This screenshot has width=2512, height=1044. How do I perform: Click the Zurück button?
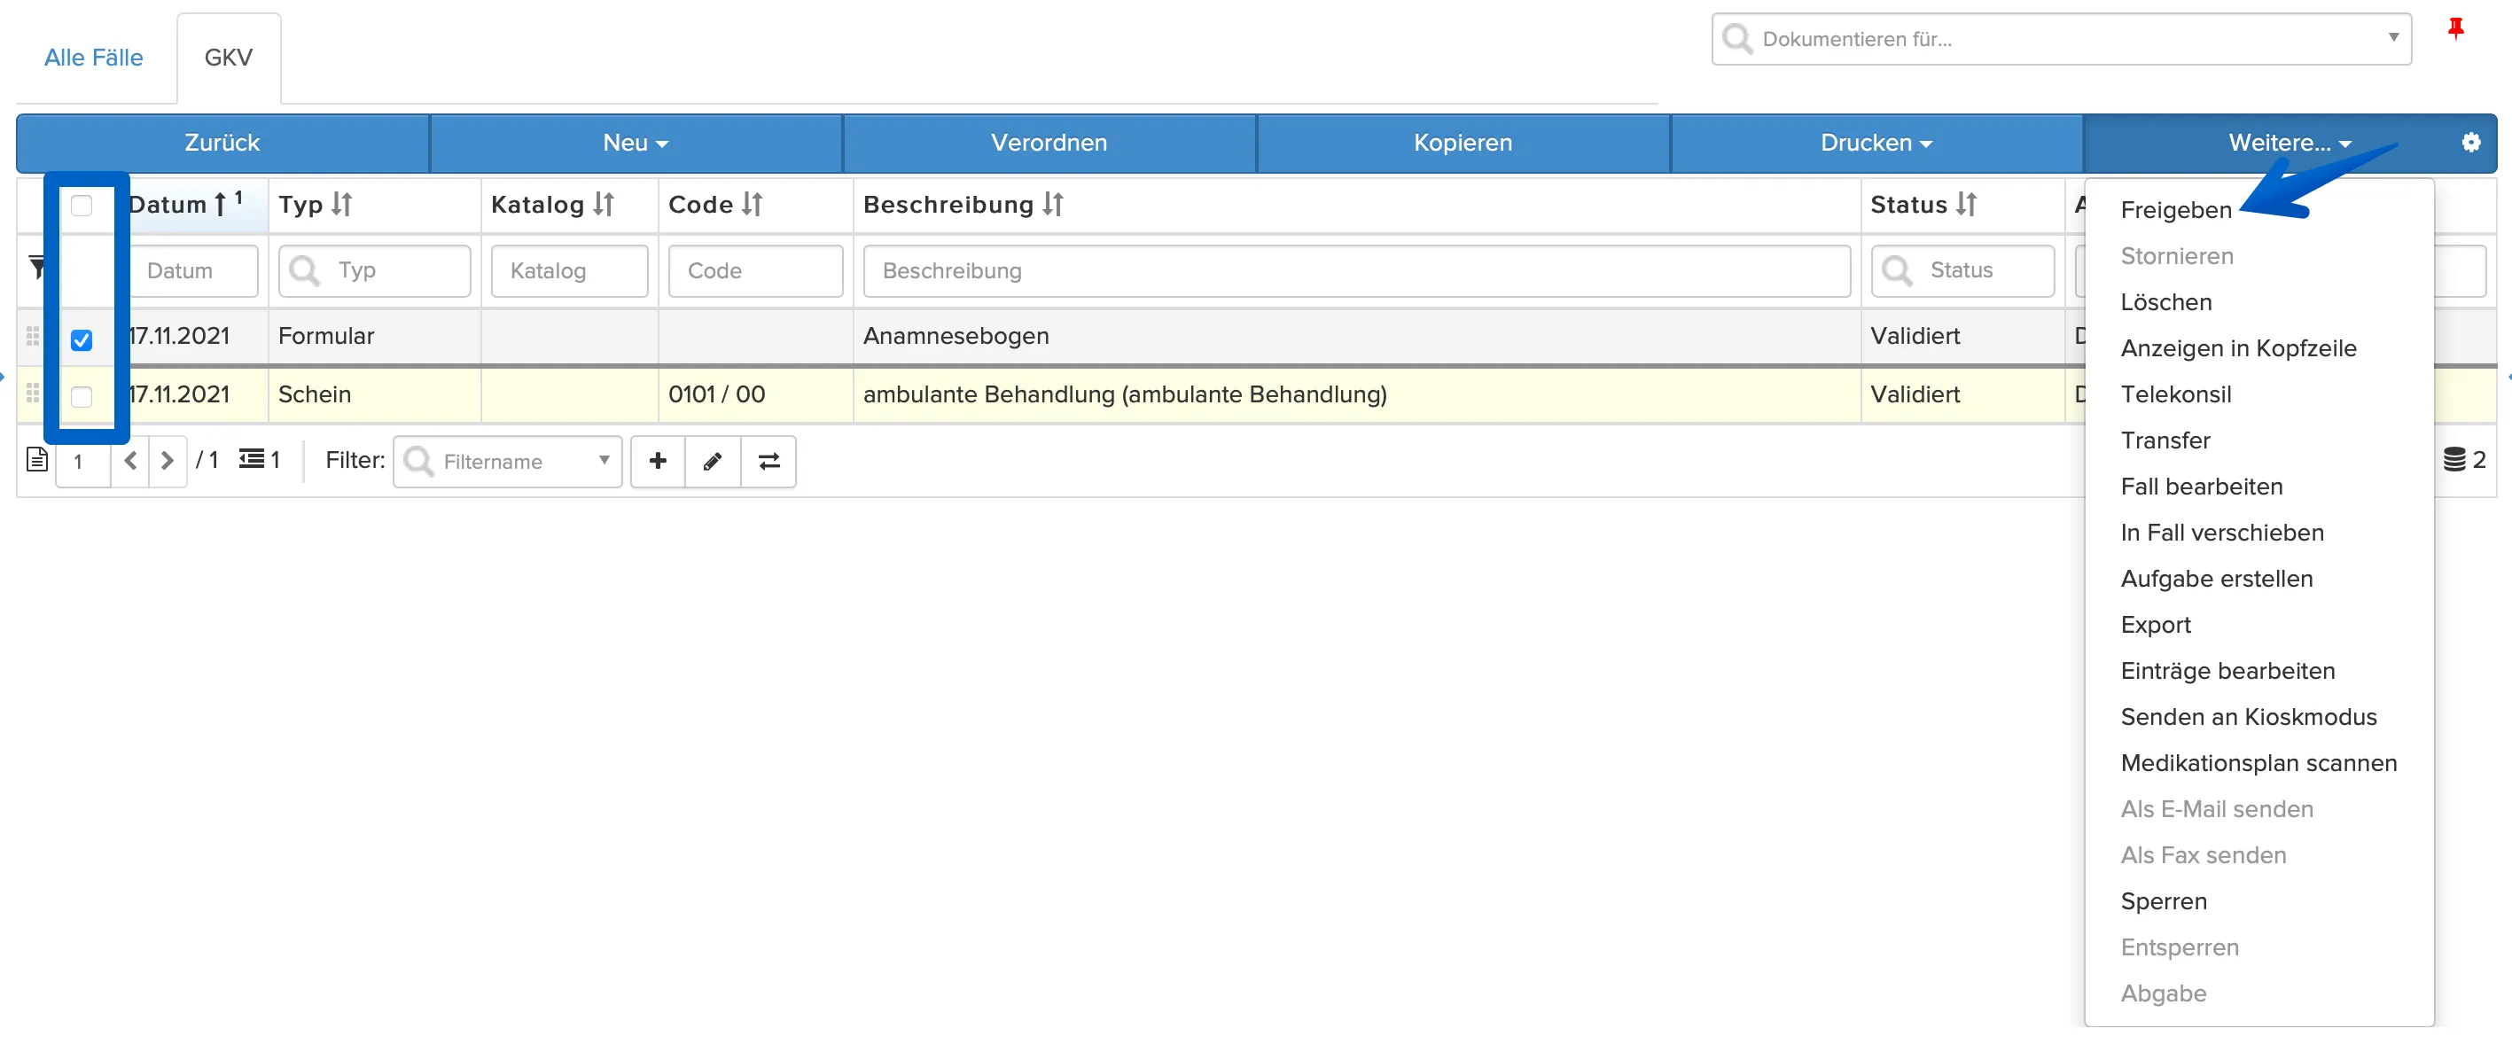[x=222, y=143]
